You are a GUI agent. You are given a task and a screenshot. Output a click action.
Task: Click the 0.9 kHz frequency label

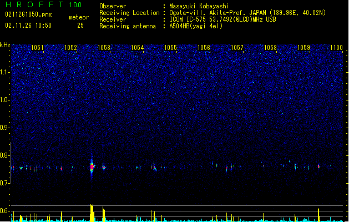tap(4, 128)
